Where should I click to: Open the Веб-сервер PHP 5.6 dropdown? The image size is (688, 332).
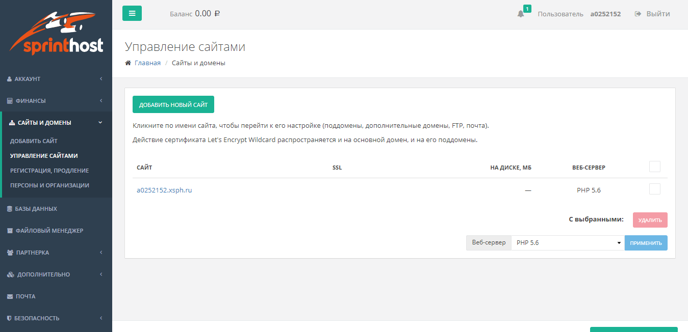pos(568,243)
